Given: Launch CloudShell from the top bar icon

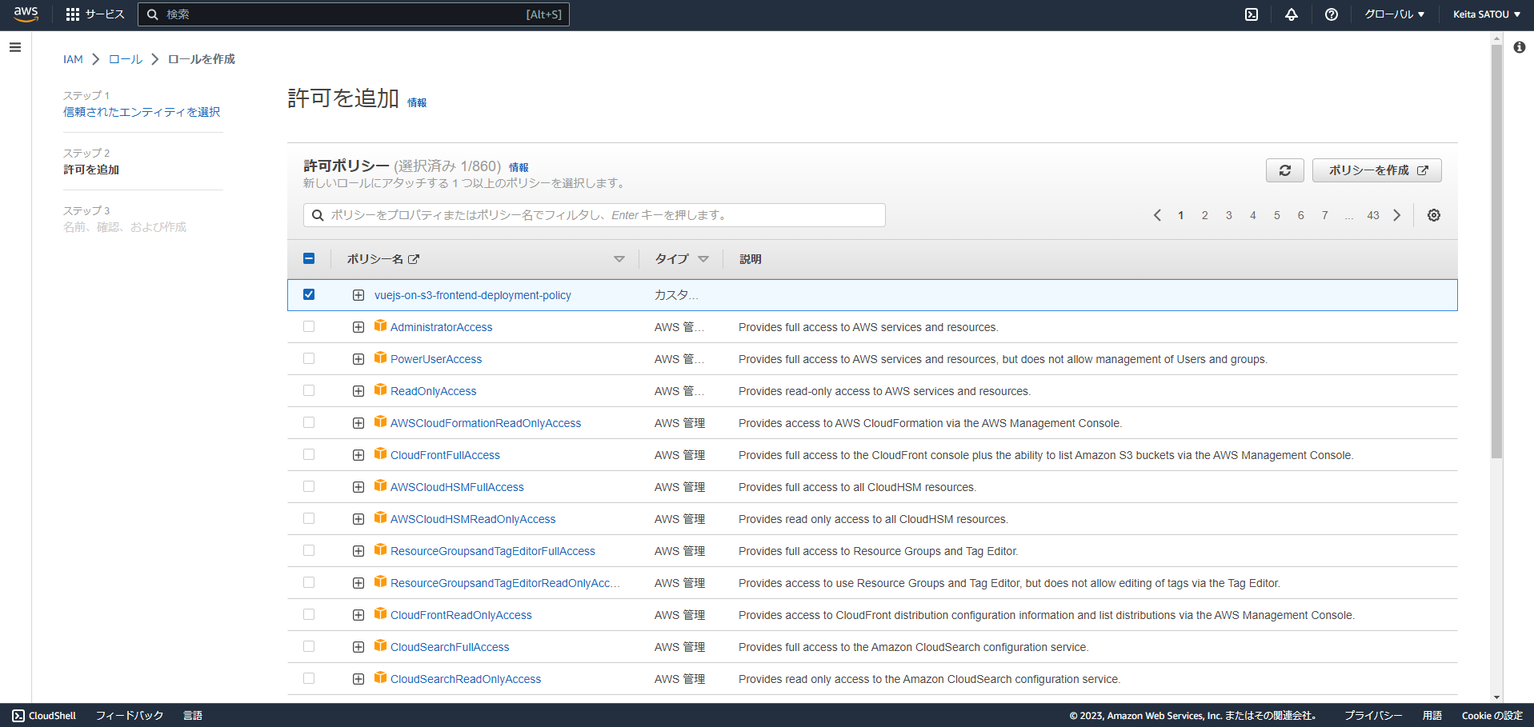Looking at the screenshot, I should click(1252, 14).
